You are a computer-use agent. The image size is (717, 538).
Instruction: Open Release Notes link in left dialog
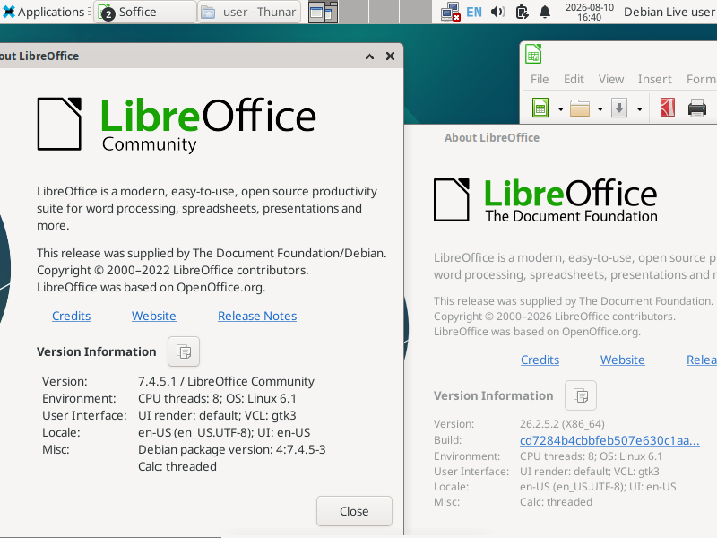point(257,316)
